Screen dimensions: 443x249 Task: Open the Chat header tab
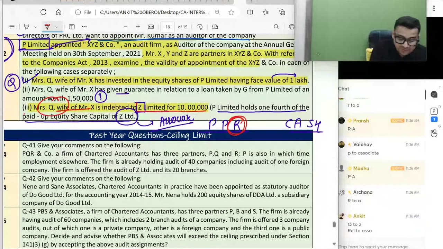click(344, 89)
